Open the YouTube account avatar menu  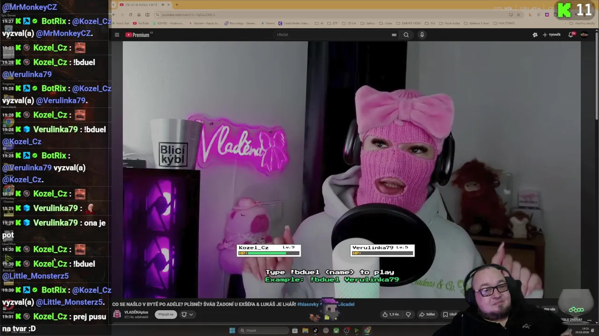click(584, 35)
